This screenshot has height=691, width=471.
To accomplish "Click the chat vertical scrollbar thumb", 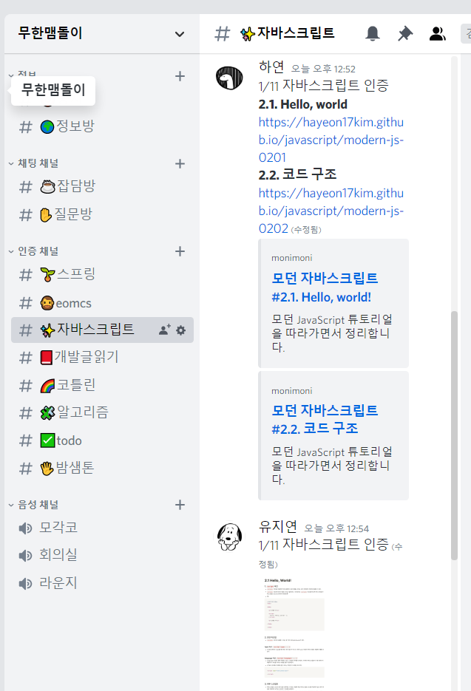I will [x=454, y=435].
